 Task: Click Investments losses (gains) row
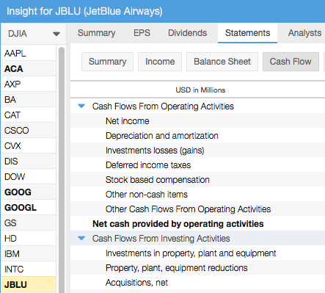pyautogui.click(x=197, y=150)
